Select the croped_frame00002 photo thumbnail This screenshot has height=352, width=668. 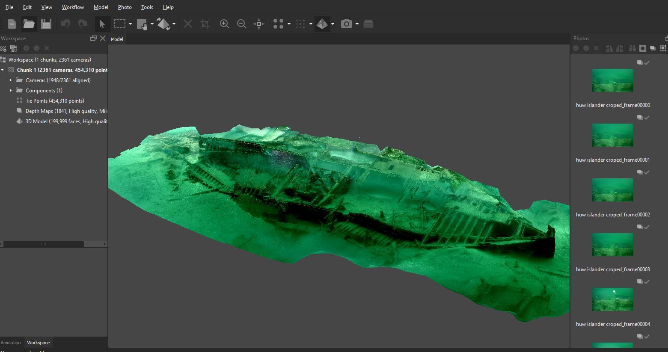(612, 190)
